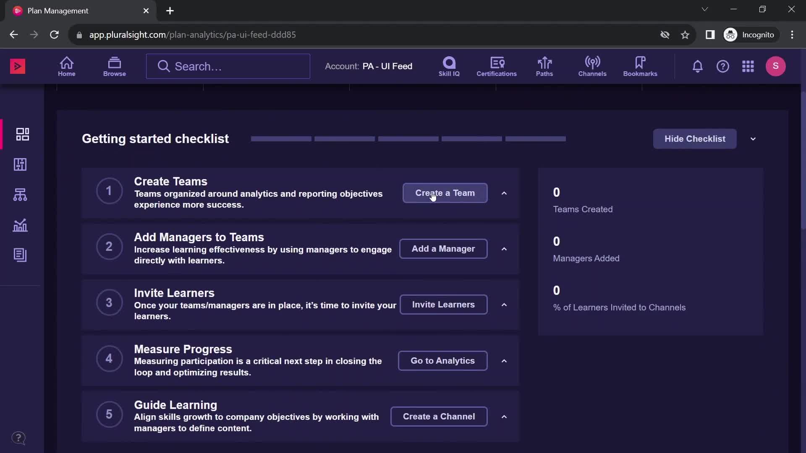Click the step 1 number circle
This screenshot has width=806, height=453.
pyautogui.click(x=109, y=191)
